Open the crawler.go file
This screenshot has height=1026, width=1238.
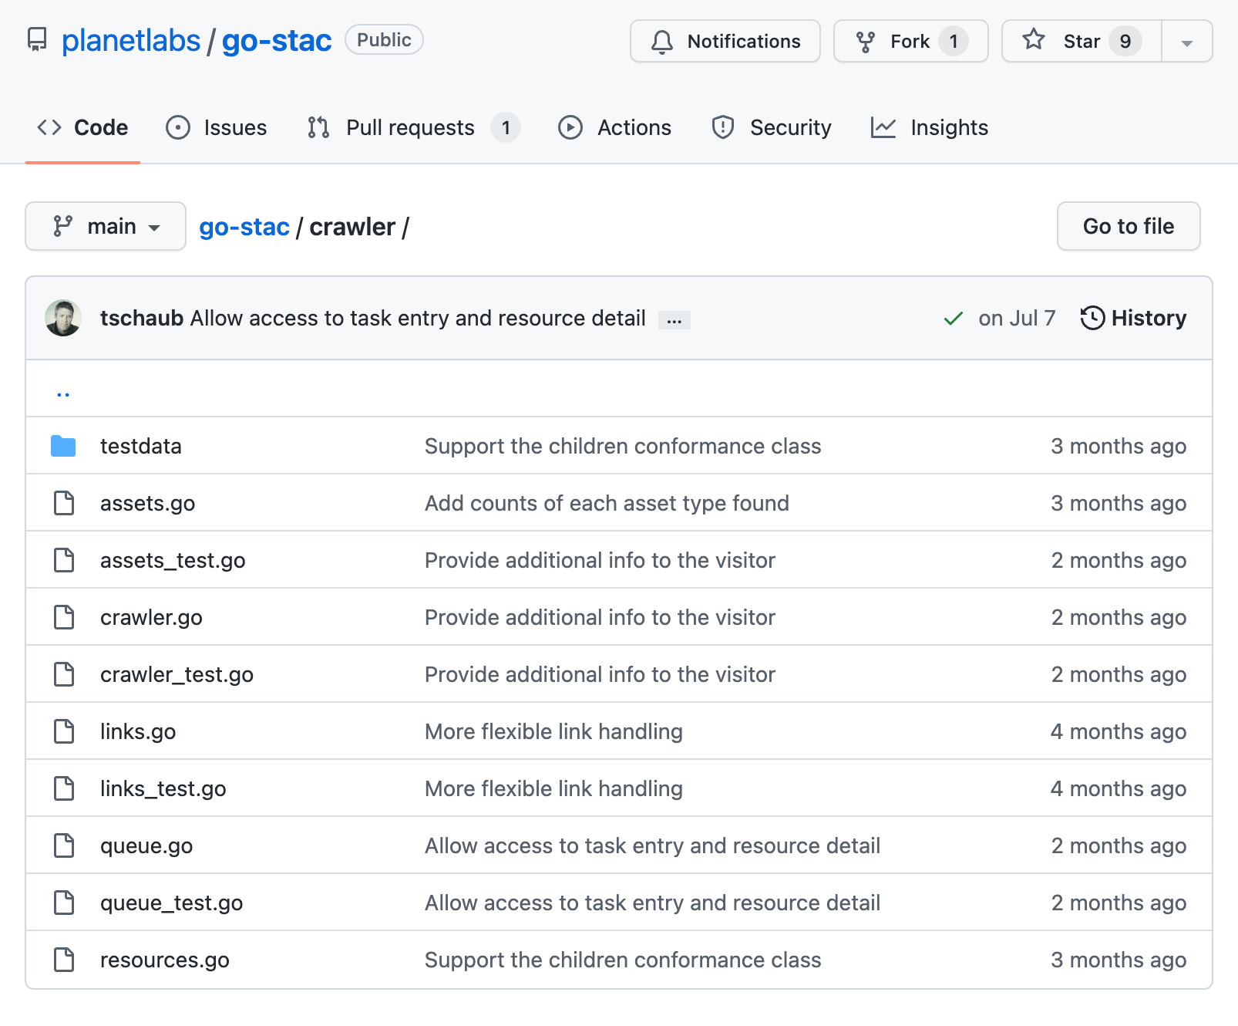pyautogui.click(x=151, y=617)
